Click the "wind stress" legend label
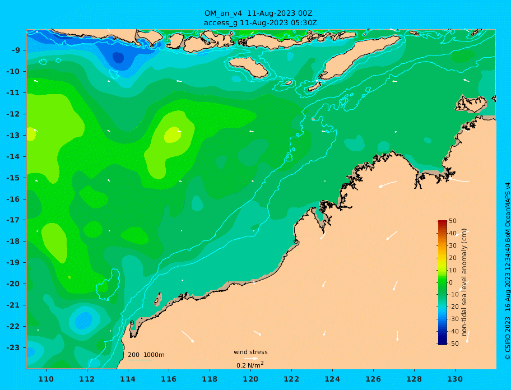The width and height of the screenshot is (511, 390). (x=250, y=352)
